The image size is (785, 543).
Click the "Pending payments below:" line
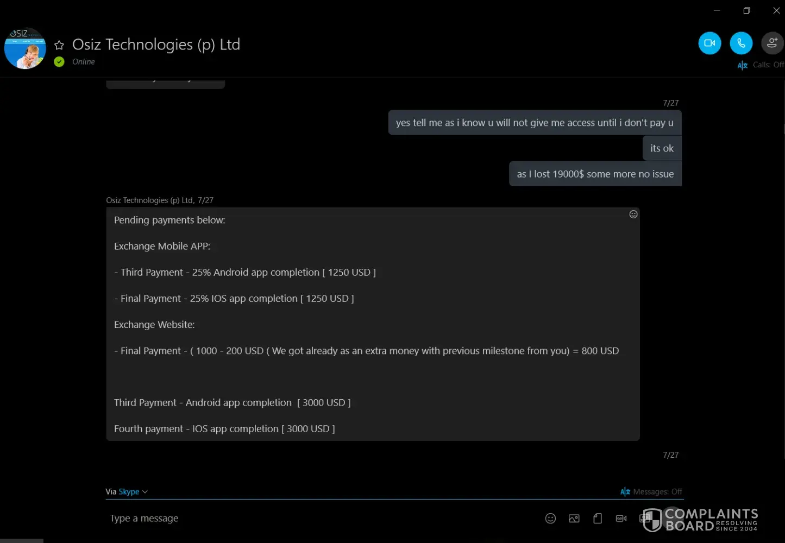click(x=169, y=220)
